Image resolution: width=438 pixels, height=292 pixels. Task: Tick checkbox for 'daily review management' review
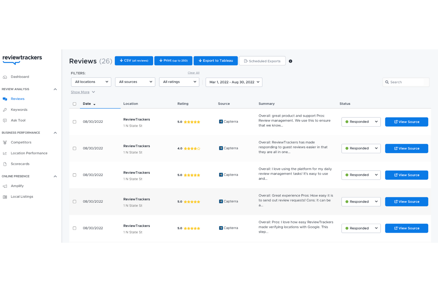75,175
